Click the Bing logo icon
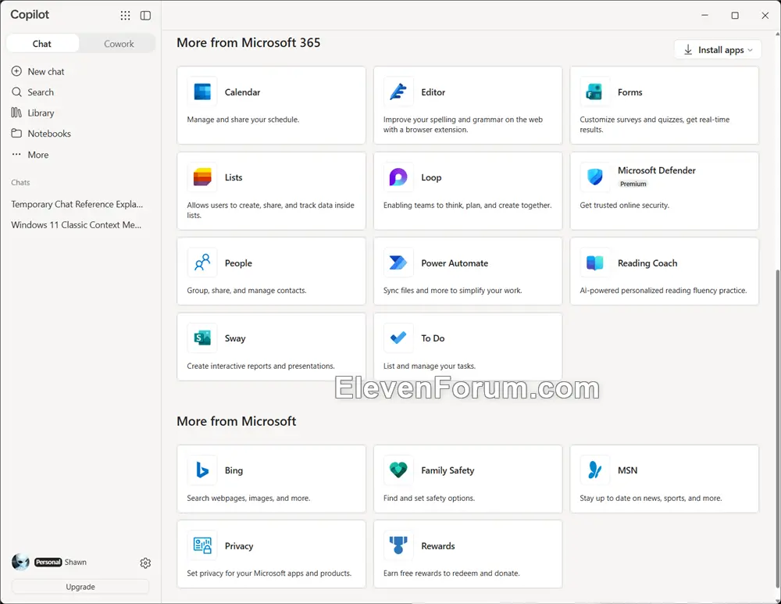The image size is (781, 604). click(x=202, y=470)
